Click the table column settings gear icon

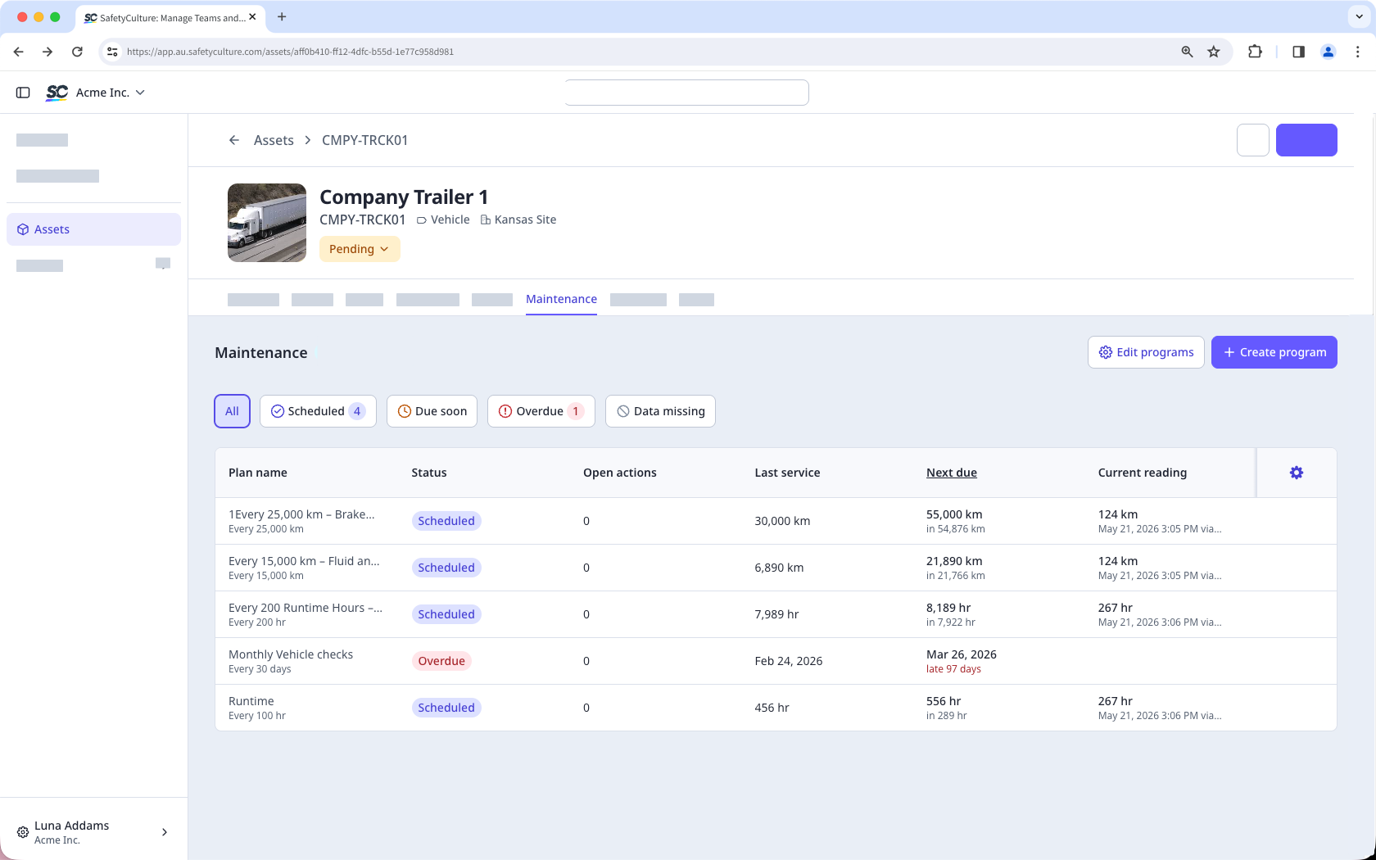pos(1297,473)
